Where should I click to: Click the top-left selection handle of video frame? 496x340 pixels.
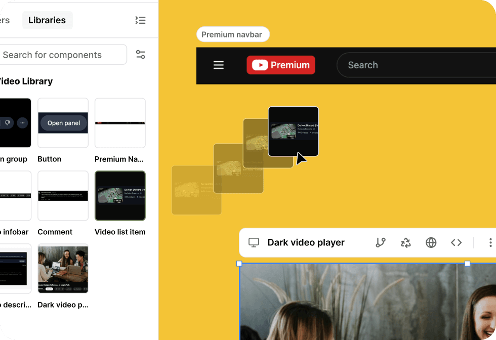[239, 264]
